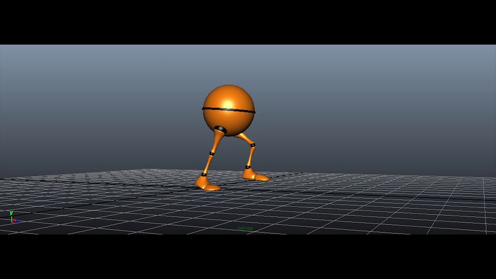The width and height of the screenshot is (496, 279).
Task: Select the knee joint of the front leg
Action: 212,153
